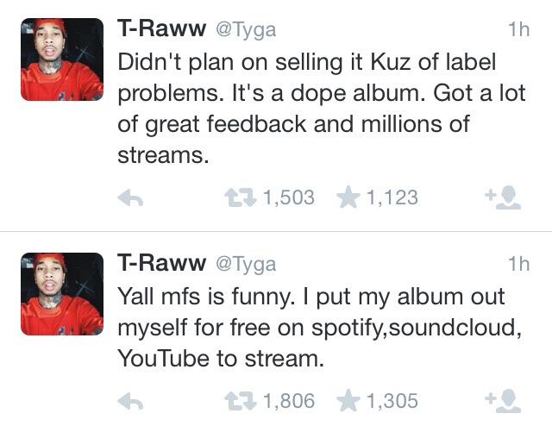Favorite the tweet with 1,123 stars

(348, 198)
